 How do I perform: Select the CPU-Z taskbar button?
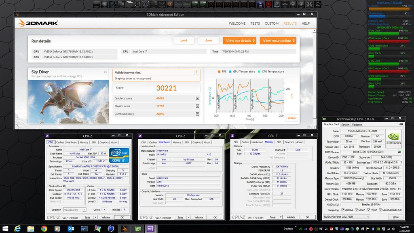[x=150, y=229]
